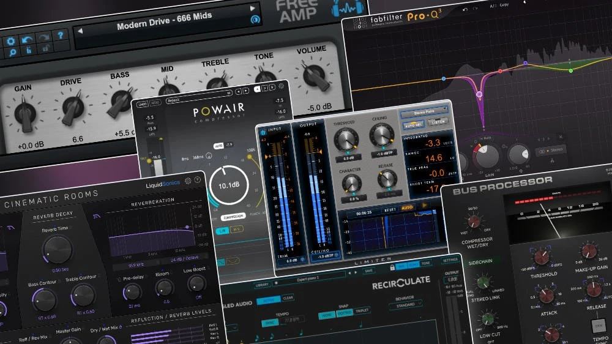Open Free Amp help question mark icon
Viewport: 612px width, 344px height.
point(60,36)
